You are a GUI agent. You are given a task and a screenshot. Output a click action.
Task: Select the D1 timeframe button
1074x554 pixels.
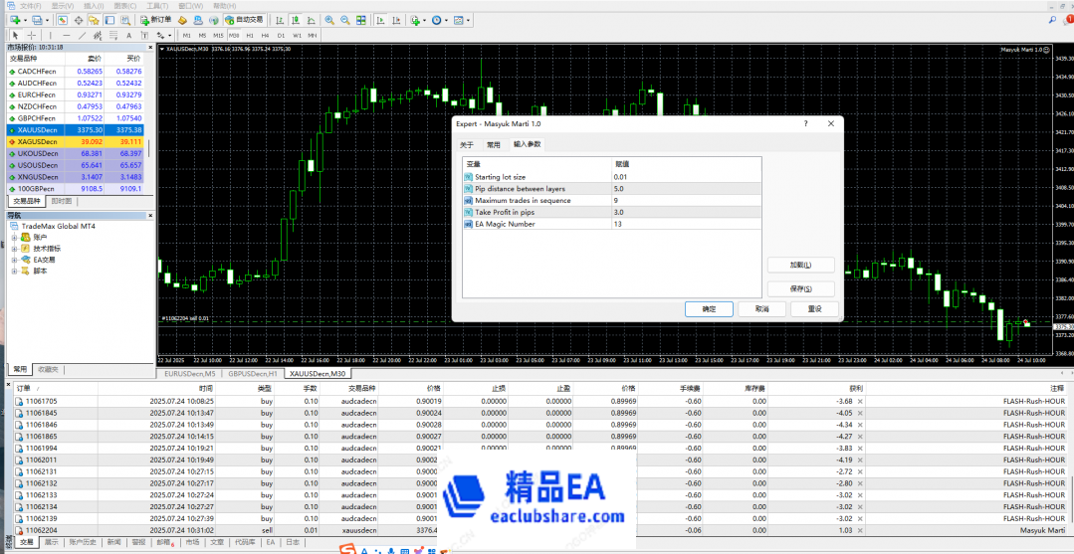point(281,35)
